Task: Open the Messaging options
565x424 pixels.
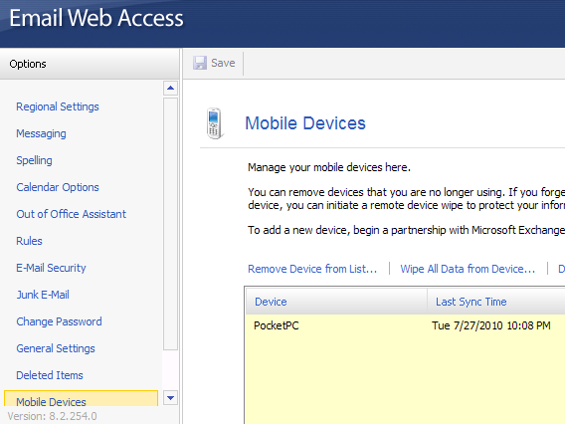Action: tap(41, 133)
